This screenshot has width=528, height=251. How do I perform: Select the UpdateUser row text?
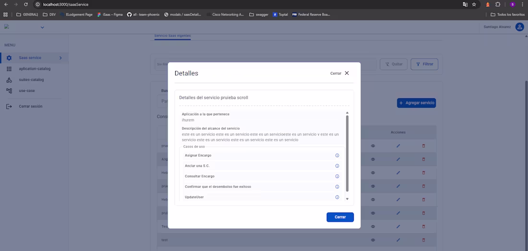point(194,197)
